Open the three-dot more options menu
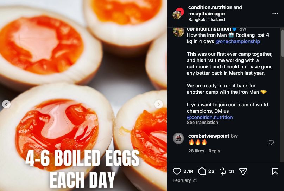 (275, 13)
